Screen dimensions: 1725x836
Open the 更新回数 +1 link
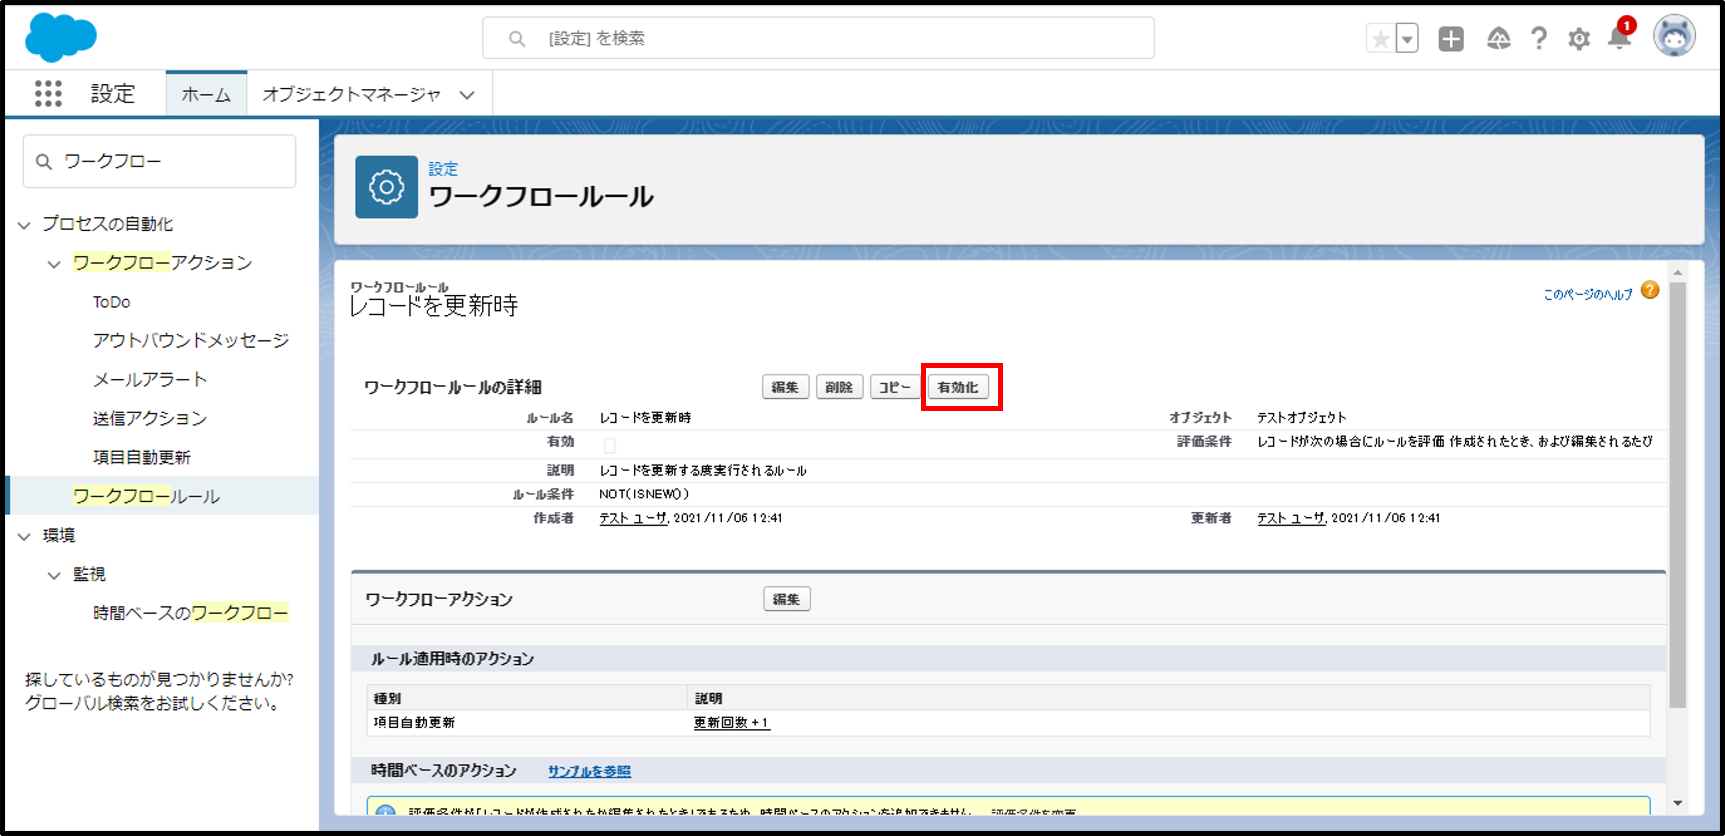click(x=731, y=723)
